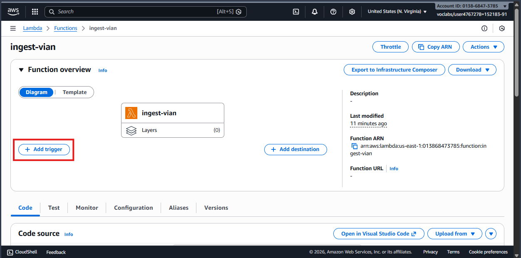This screenshot has width=521, height=258.
Task: Open the info panel circle icon
Action: (484, 28)
